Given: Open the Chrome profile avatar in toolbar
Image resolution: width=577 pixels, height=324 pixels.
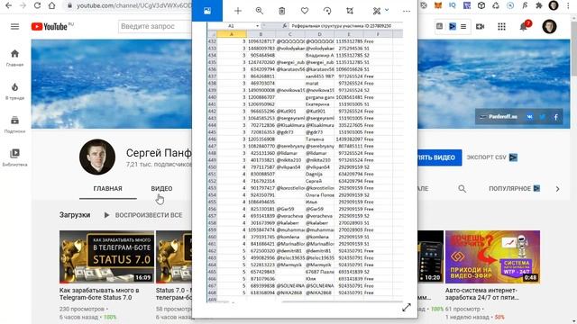Looking at the screenshot, I should (553, 5).
